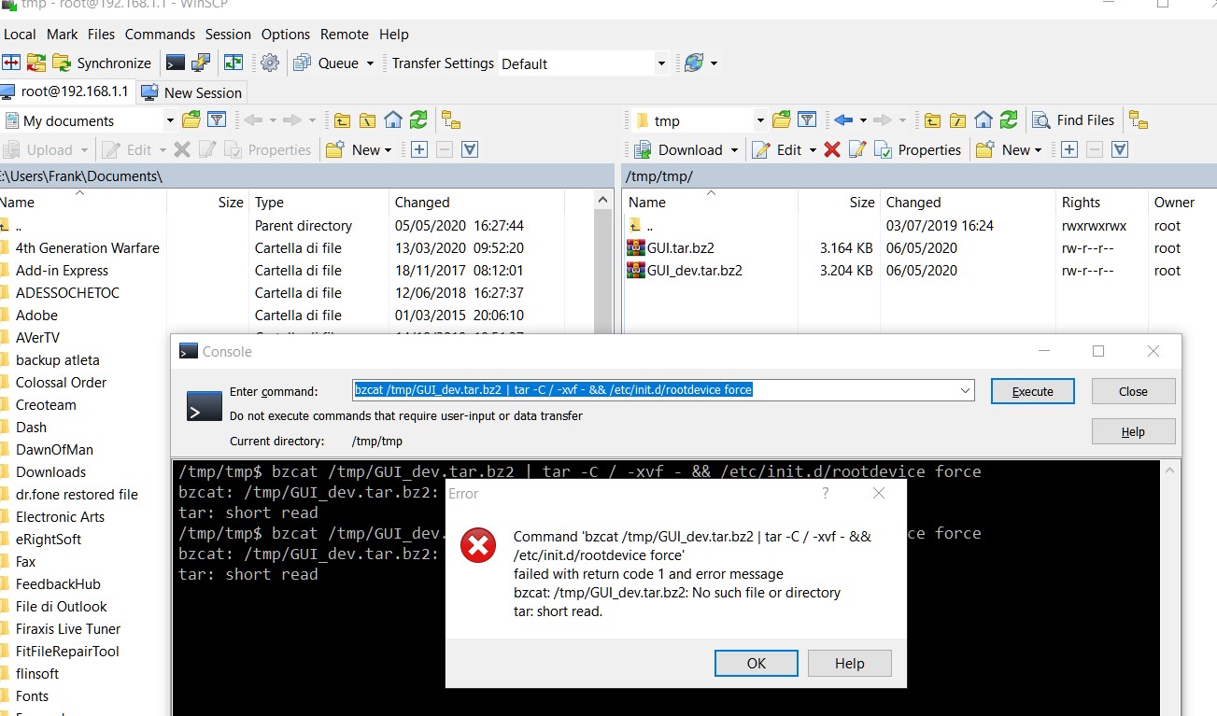Click remote panel filter icon
Image resolution: width=1217 pixels, height=716 pixels.
807,119
